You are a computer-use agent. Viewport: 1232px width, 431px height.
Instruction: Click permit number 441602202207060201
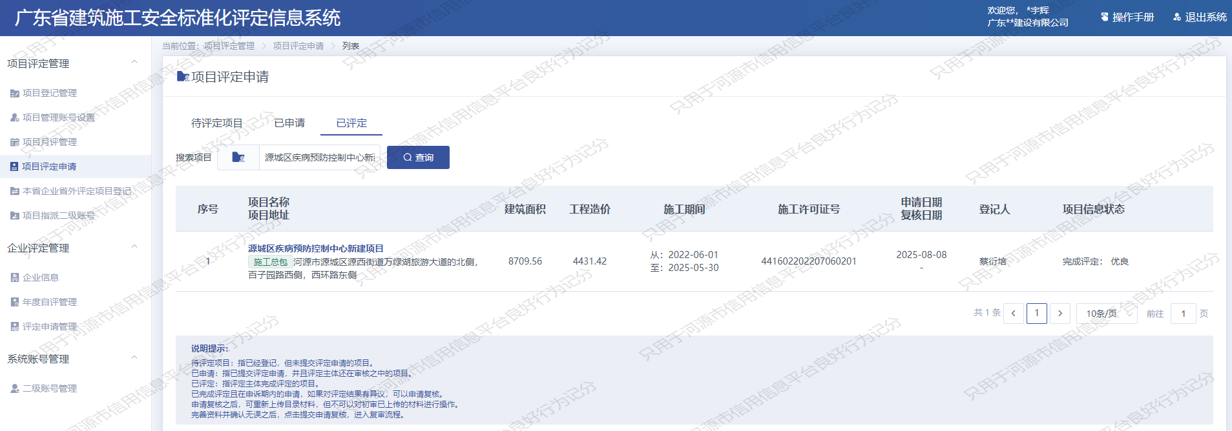(809, 261)
